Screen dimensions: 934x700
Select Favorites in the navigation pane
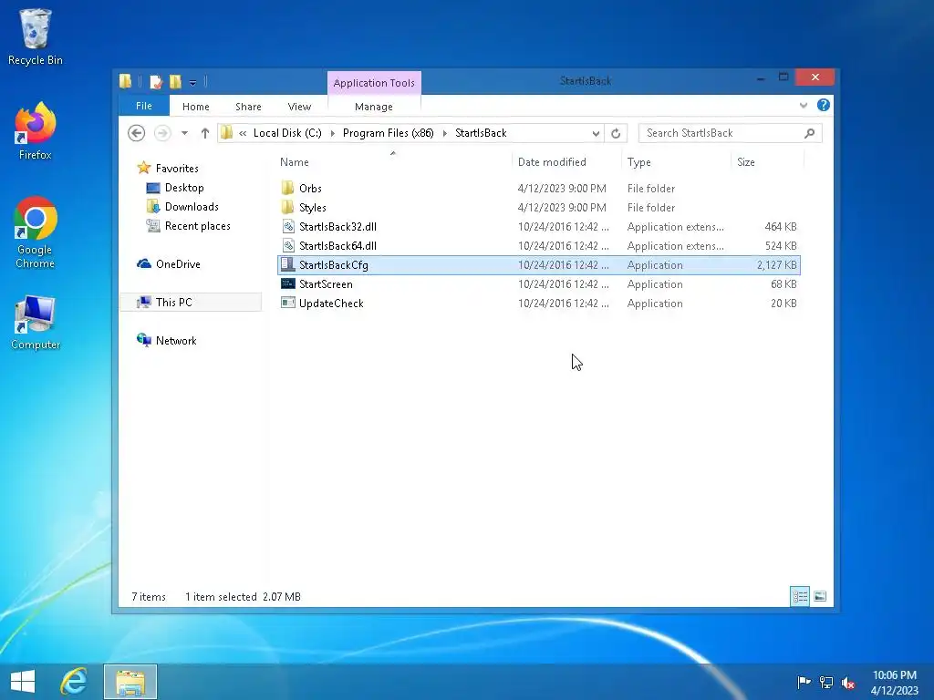[x=177, y=169]
